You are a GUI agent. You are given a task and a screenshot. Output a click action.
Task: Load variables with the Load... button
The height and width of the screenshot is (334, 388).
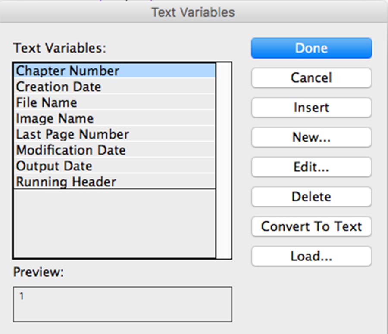coord(311,256)
